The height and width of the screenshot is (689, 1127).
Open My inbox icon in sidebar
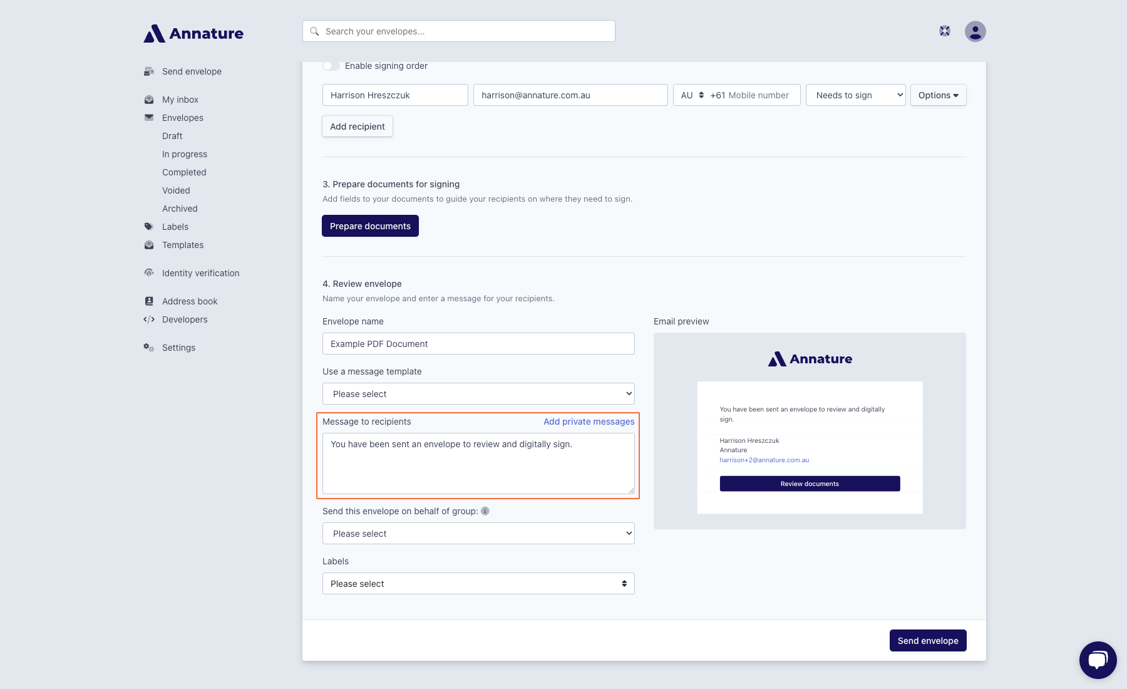coord(149,100)
